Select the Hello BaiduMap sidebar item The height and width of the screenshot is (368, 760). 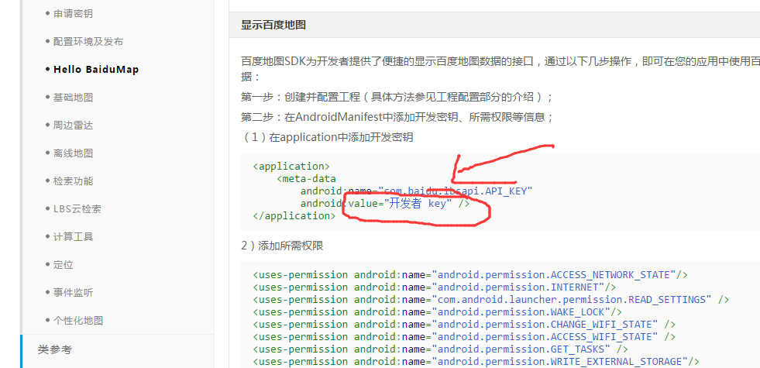point(95,70)
